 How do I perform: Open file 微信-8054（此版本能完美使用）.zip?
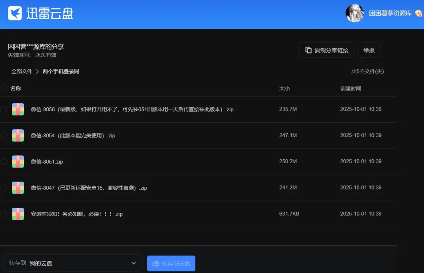pos(73,135)
